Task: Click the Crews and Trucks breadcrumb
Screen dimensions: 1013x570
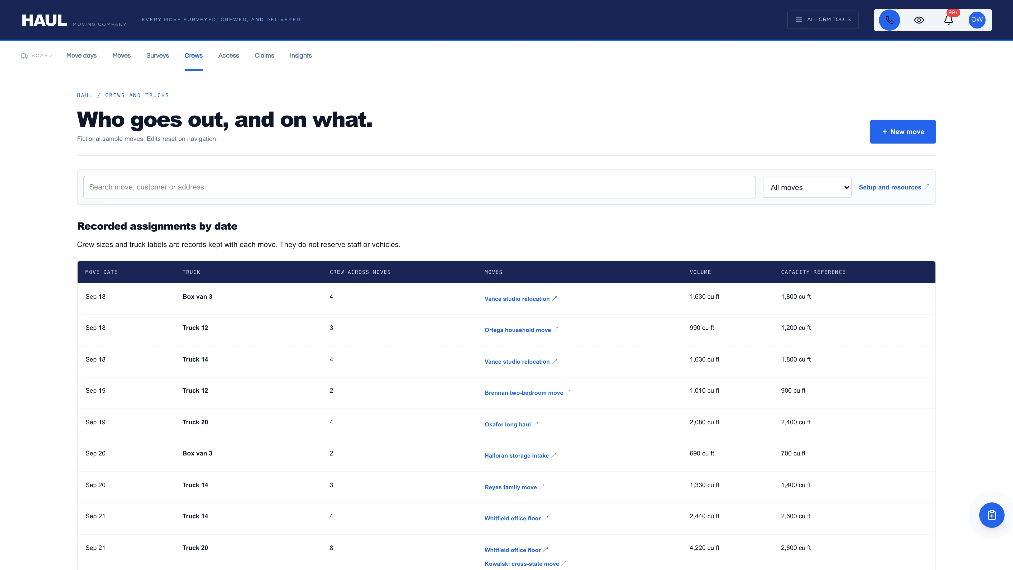Action: pos(137,95)
